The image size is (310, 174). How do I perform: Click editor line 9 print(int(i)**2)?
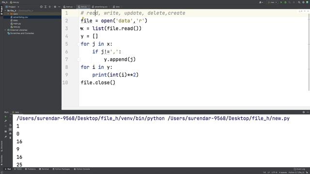[115, 75]
